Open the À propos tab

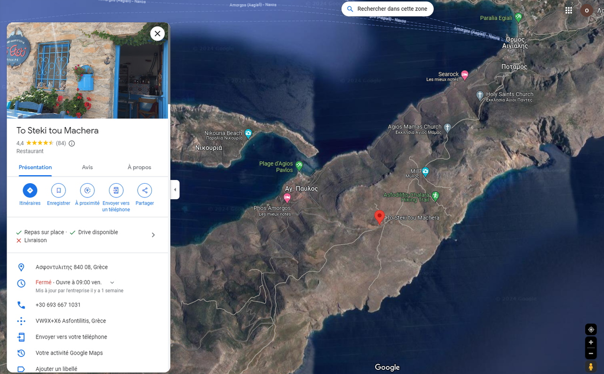tap(139, 167)
